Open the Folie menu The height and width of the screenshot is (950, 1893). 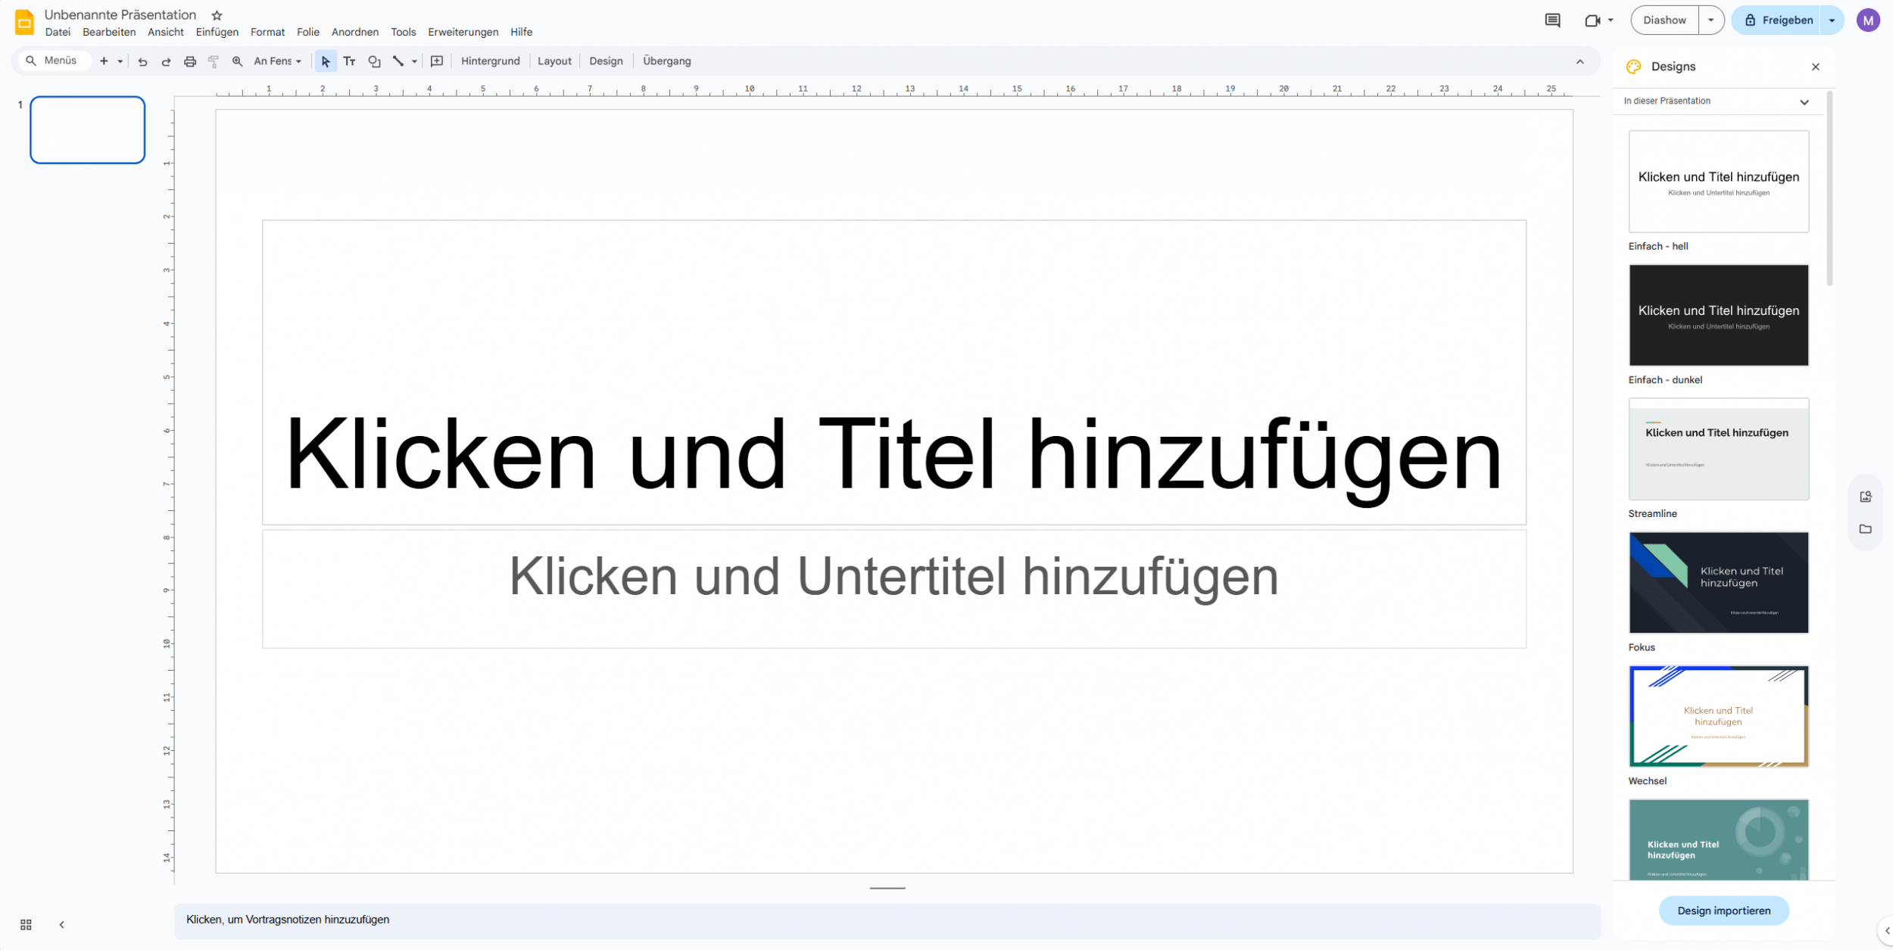point(307,32)
